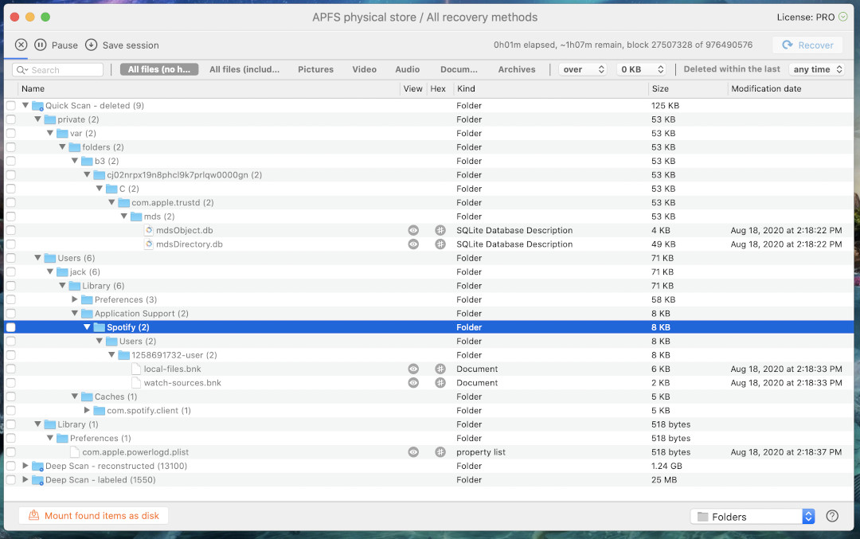Image resolution: width=860 pixels, height=539 pixels.
Task: Select the All files (no h... filter tab
Action: tap(159, 69)
